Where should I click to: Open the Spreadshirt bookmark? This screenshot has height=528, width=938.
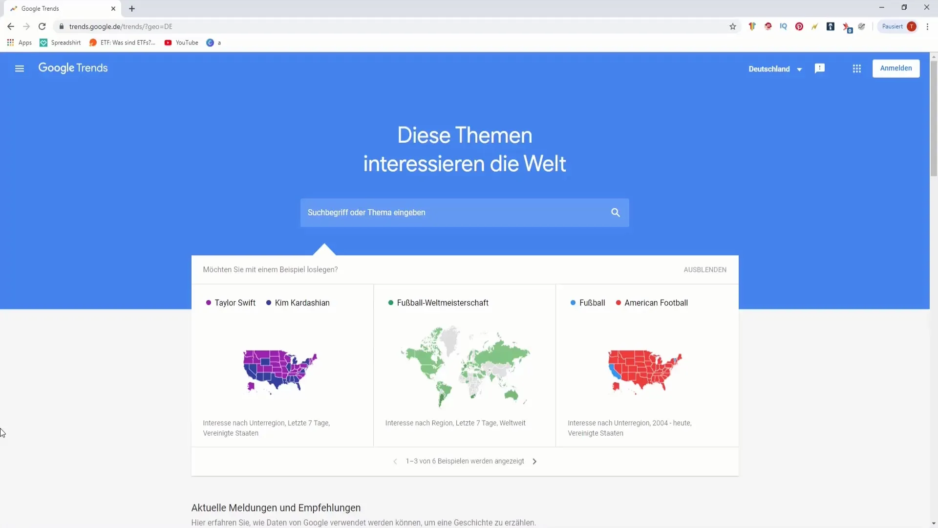pyautogui.click(x=60, y=43)
